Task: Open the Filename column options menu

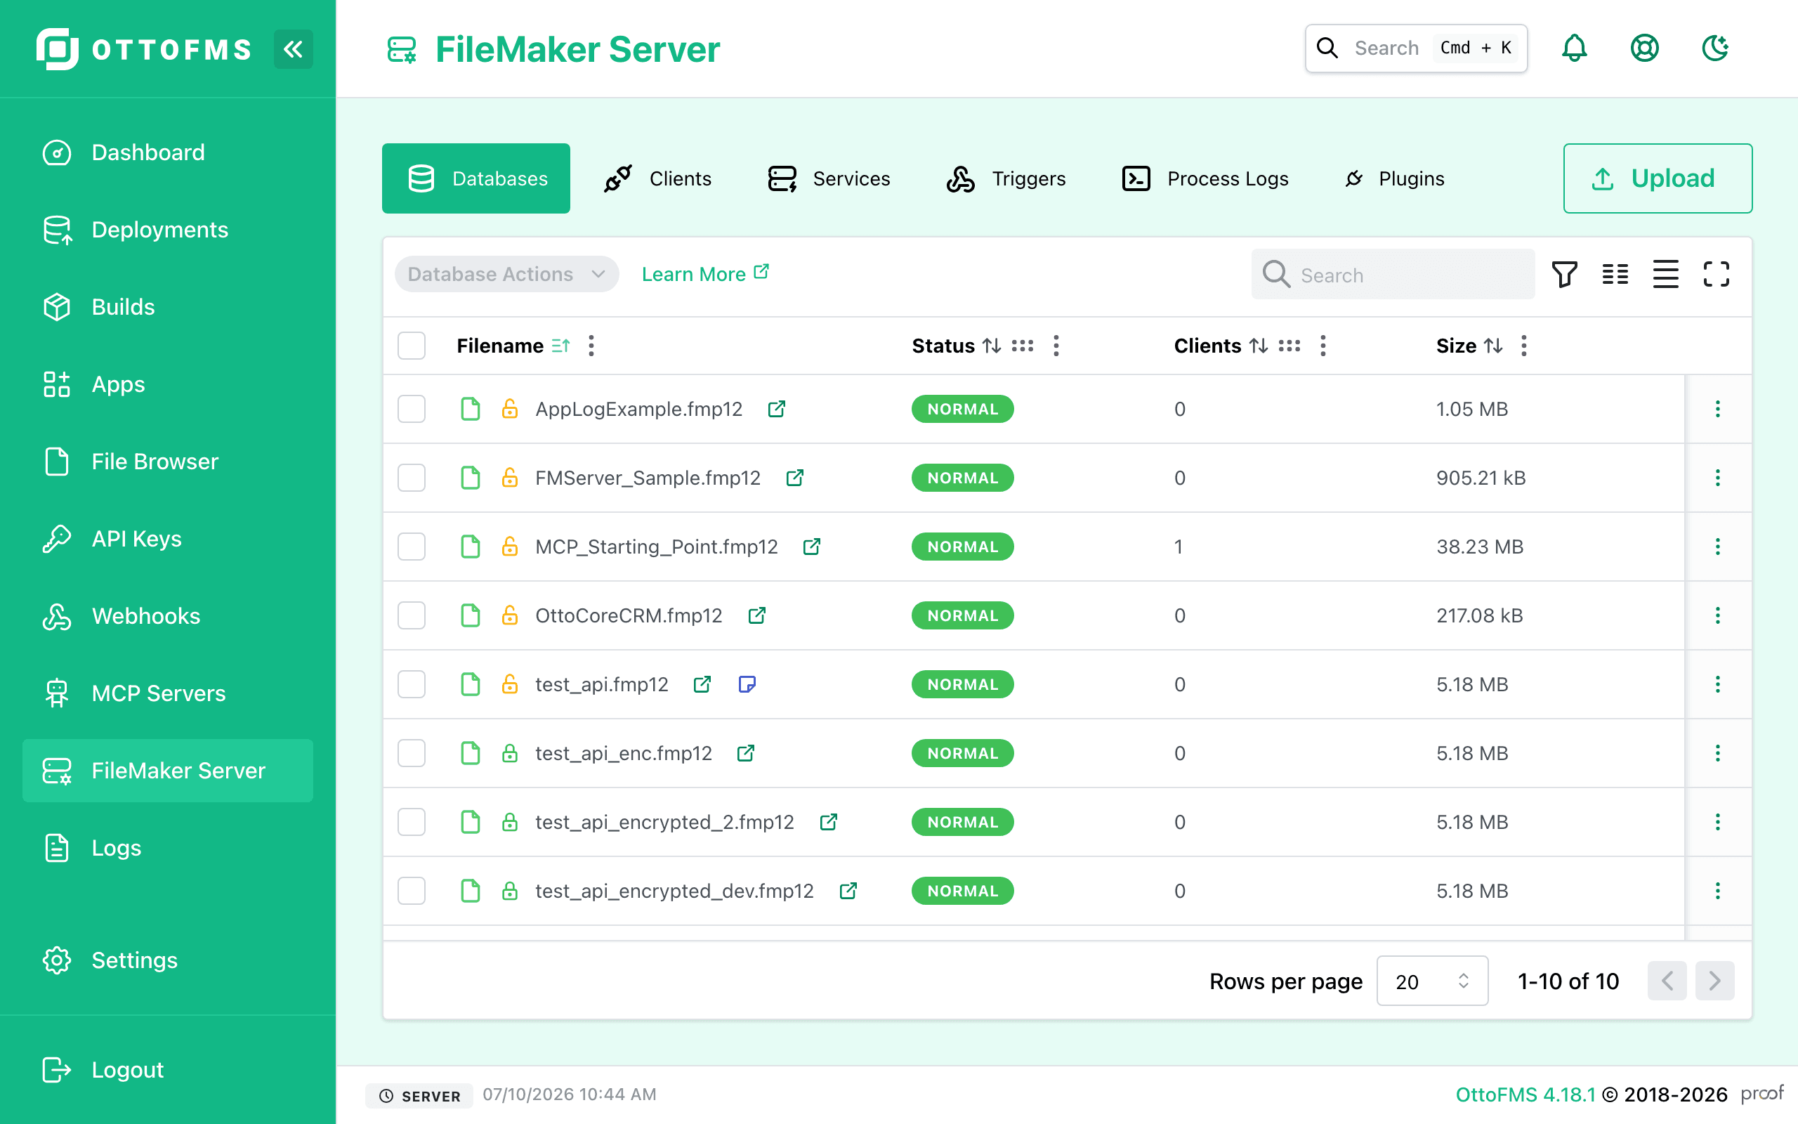Action: pyautogui.click(x=591, y=346)
